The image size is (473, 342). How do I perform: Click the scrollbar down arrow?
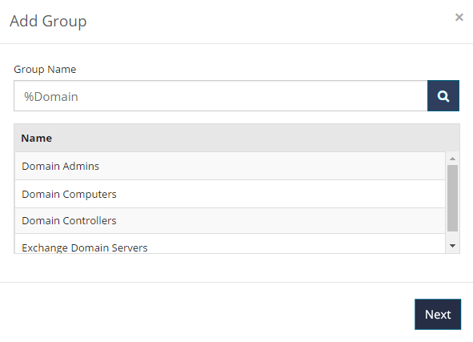(x=452, y=246)
